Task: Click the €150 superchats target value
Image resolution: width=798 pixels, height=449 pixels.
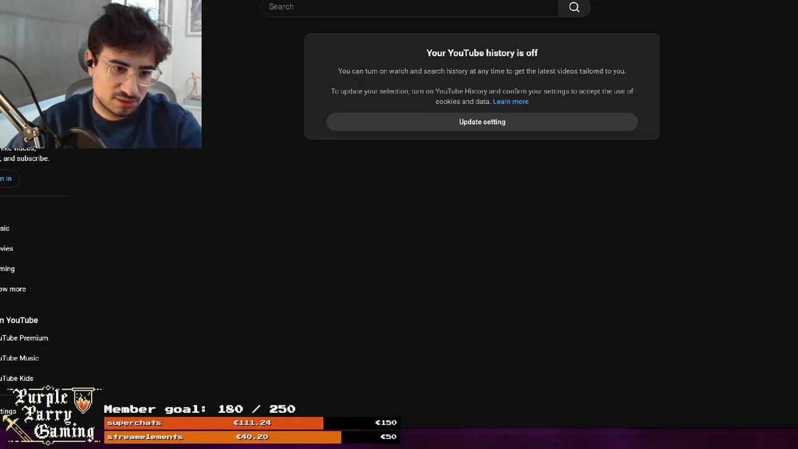Action: pyautogui.click(x=385, y=423)
